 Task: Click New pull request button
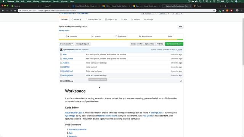pos(83,44)
